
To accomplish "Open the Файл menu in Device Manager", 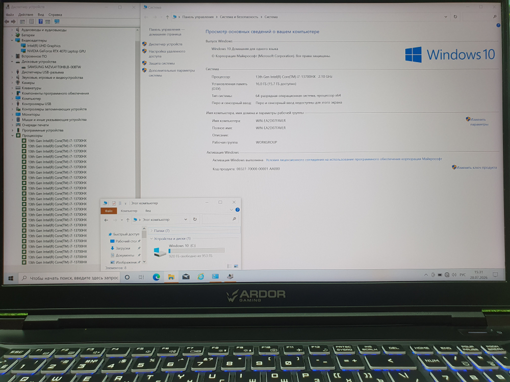I will pyautogui.click(x=10, y=15).
